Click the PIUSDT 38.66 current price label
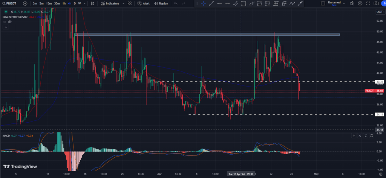Screen dimensions: 386x178 (374, 91)
